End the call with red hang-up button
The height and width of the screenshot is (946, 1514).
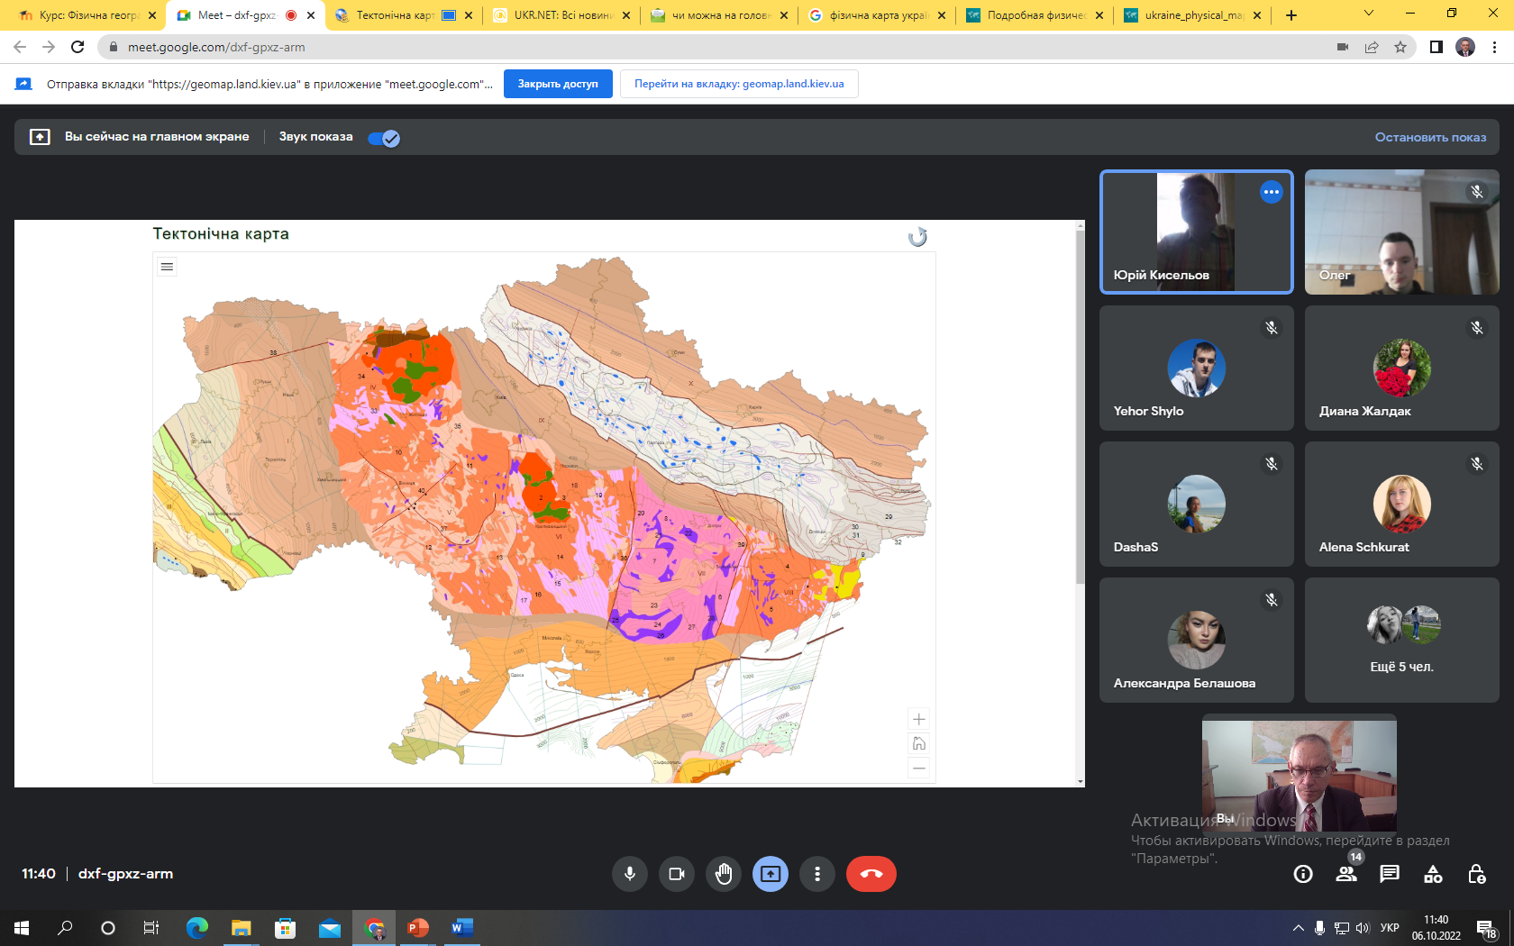pos(871,874)
